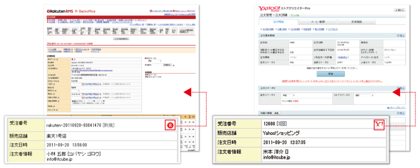Image resolution: width=420 pixels, height=168 pixels.
Task: Jump to the 請求情報 anchor link
Action: pos(307,30)
